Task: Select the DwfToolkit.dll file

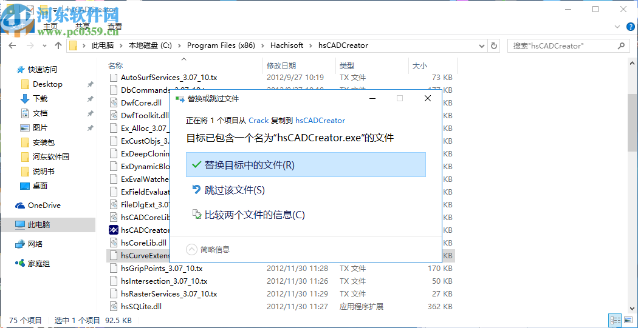Action: 145,115
